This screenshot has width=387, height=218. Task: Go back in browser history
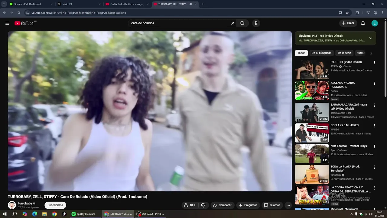click(x=5, y=13)
